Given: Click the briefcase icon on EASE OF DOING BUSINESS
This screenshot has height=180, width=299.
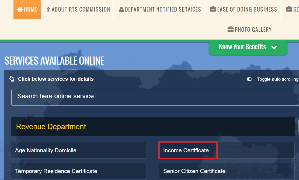Looking at the screenshot, I should click(214, 9).
